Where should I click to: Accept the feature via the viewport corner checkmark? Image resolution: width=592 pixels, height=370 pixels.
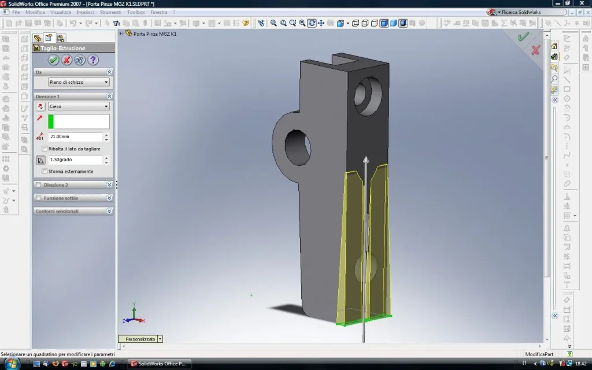(524, 36)
